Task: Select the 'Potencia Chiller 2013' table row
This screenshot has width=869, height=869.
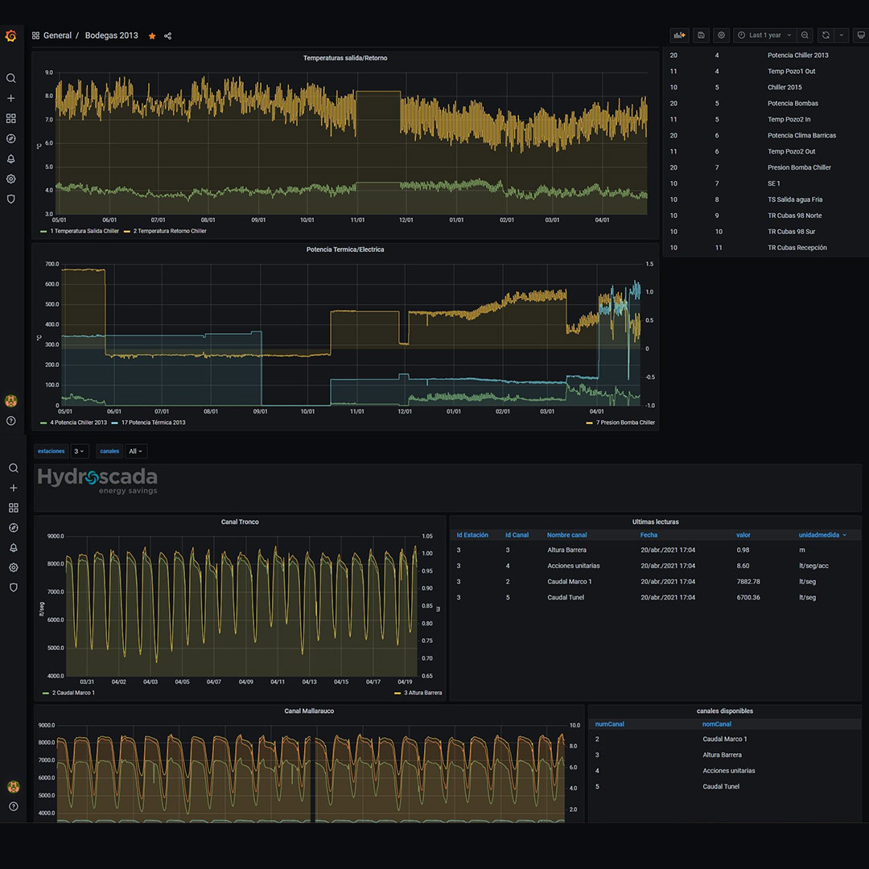Action: 765,56
